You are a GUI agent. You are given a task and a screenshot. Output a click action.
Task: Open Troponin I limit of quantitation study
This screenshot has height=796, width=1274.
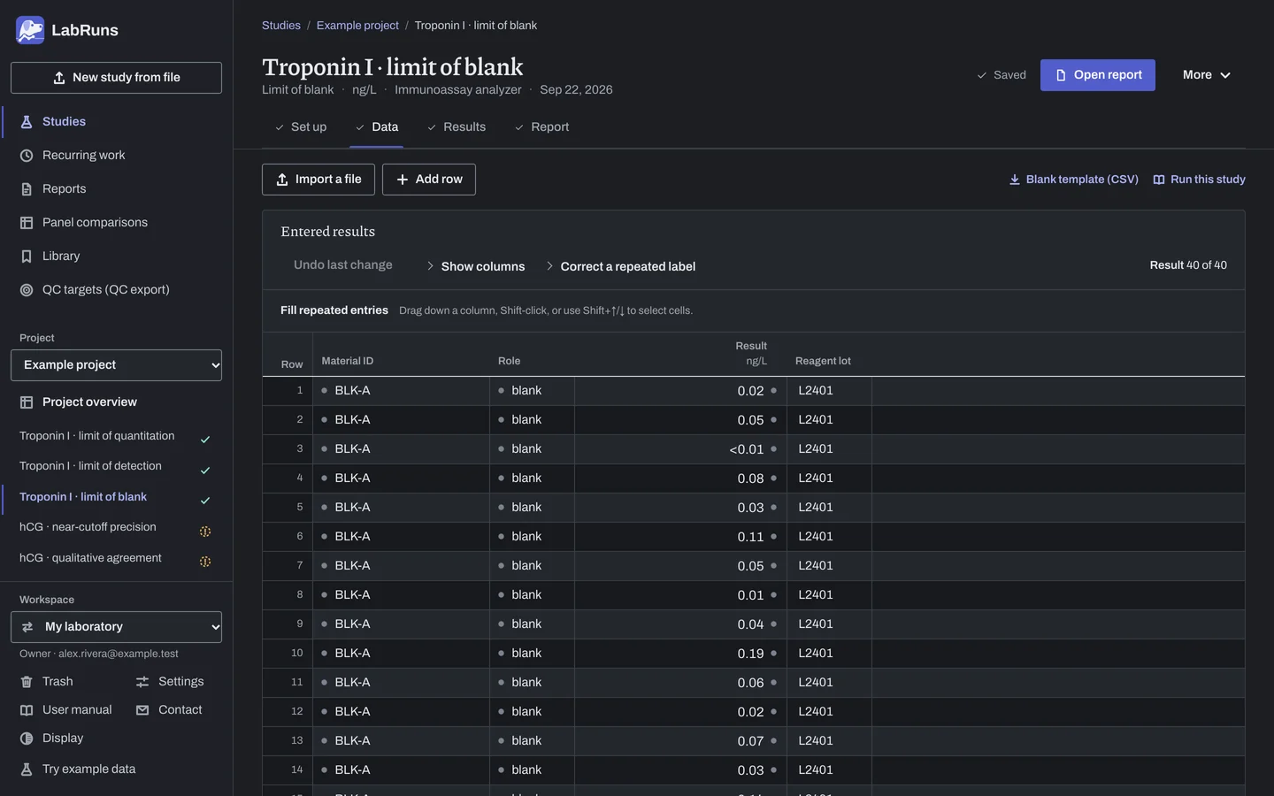[x=116, y=436]
